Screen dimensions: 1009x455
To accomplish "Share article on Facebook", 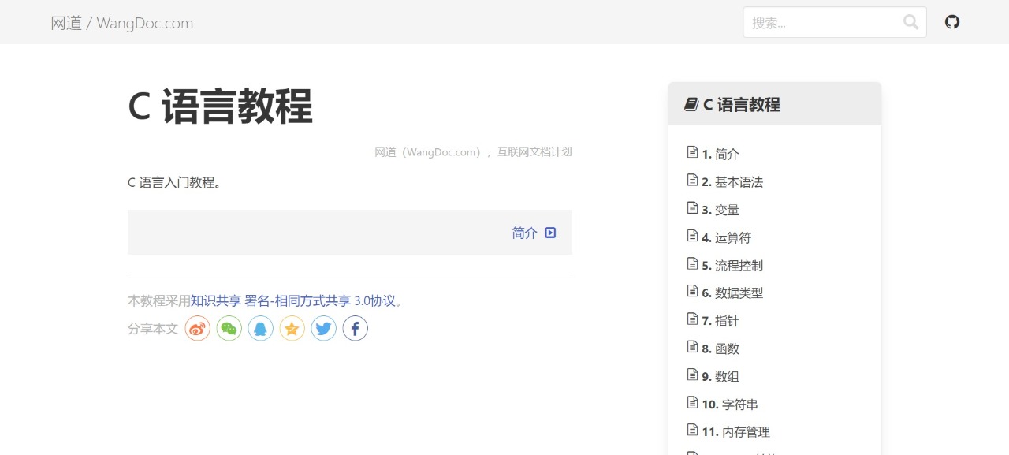I will click(x=355, y=328).
